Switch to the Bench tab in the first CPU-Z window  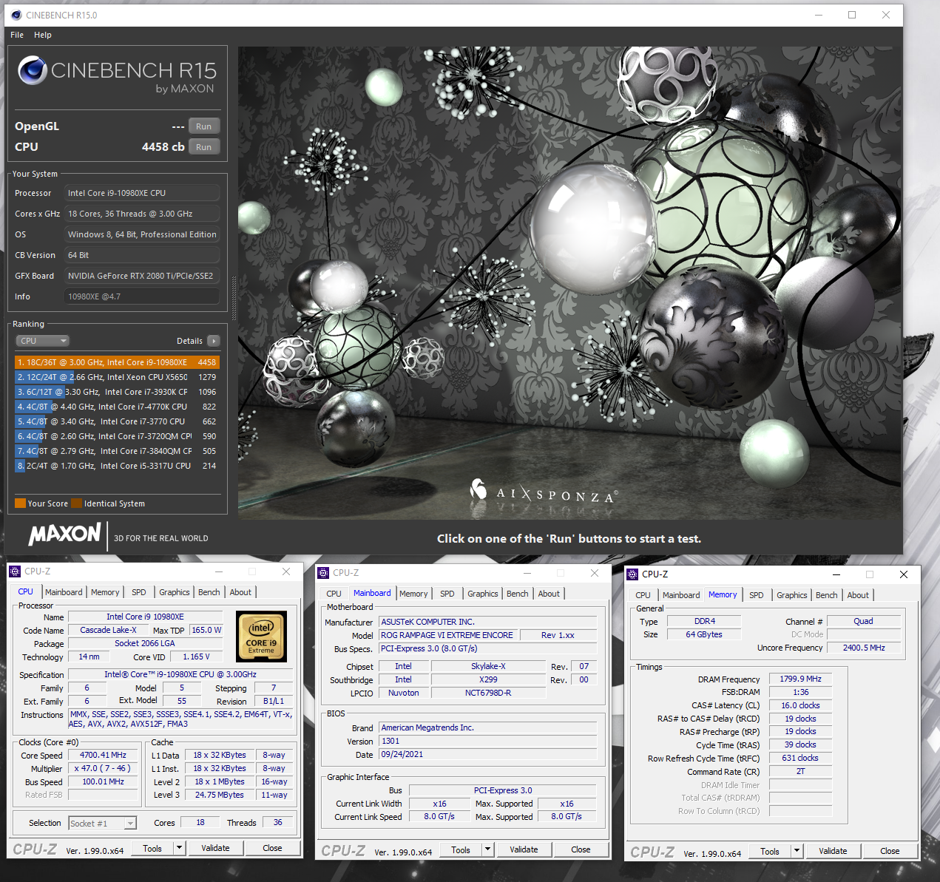tap(209, 592)
